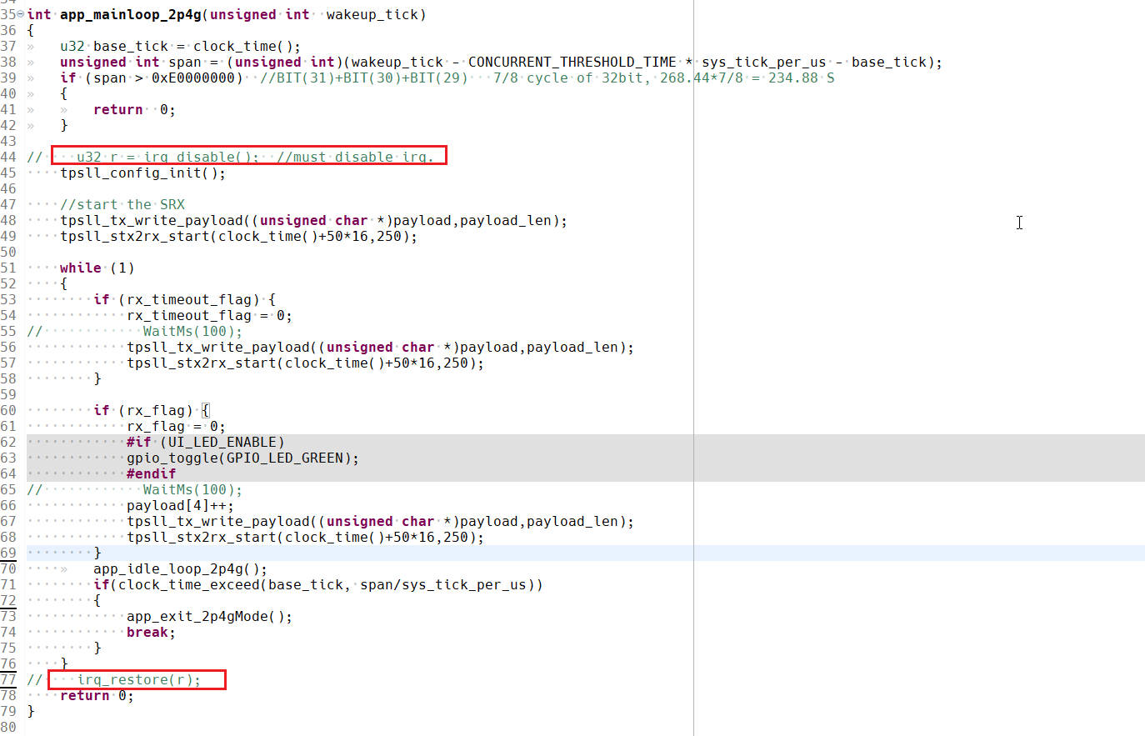
Task: Click commented WaitMs(100) on line 55
Action: (x=192, y=332)
